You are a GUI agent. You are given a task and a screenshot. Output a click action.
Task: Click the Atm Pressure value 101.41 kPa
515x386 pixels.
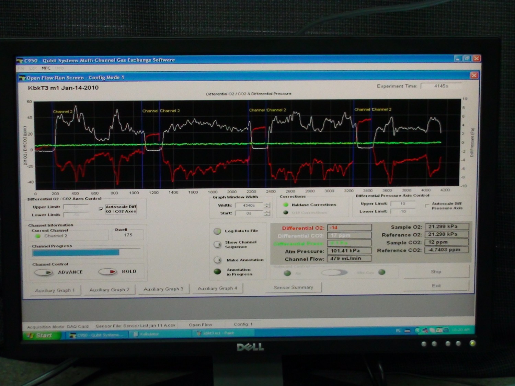(349, 251)
